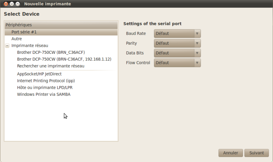The height and width of the screenshot is (162, 273).
Task: Open the Flow Control dropdown
Action: 177,63
